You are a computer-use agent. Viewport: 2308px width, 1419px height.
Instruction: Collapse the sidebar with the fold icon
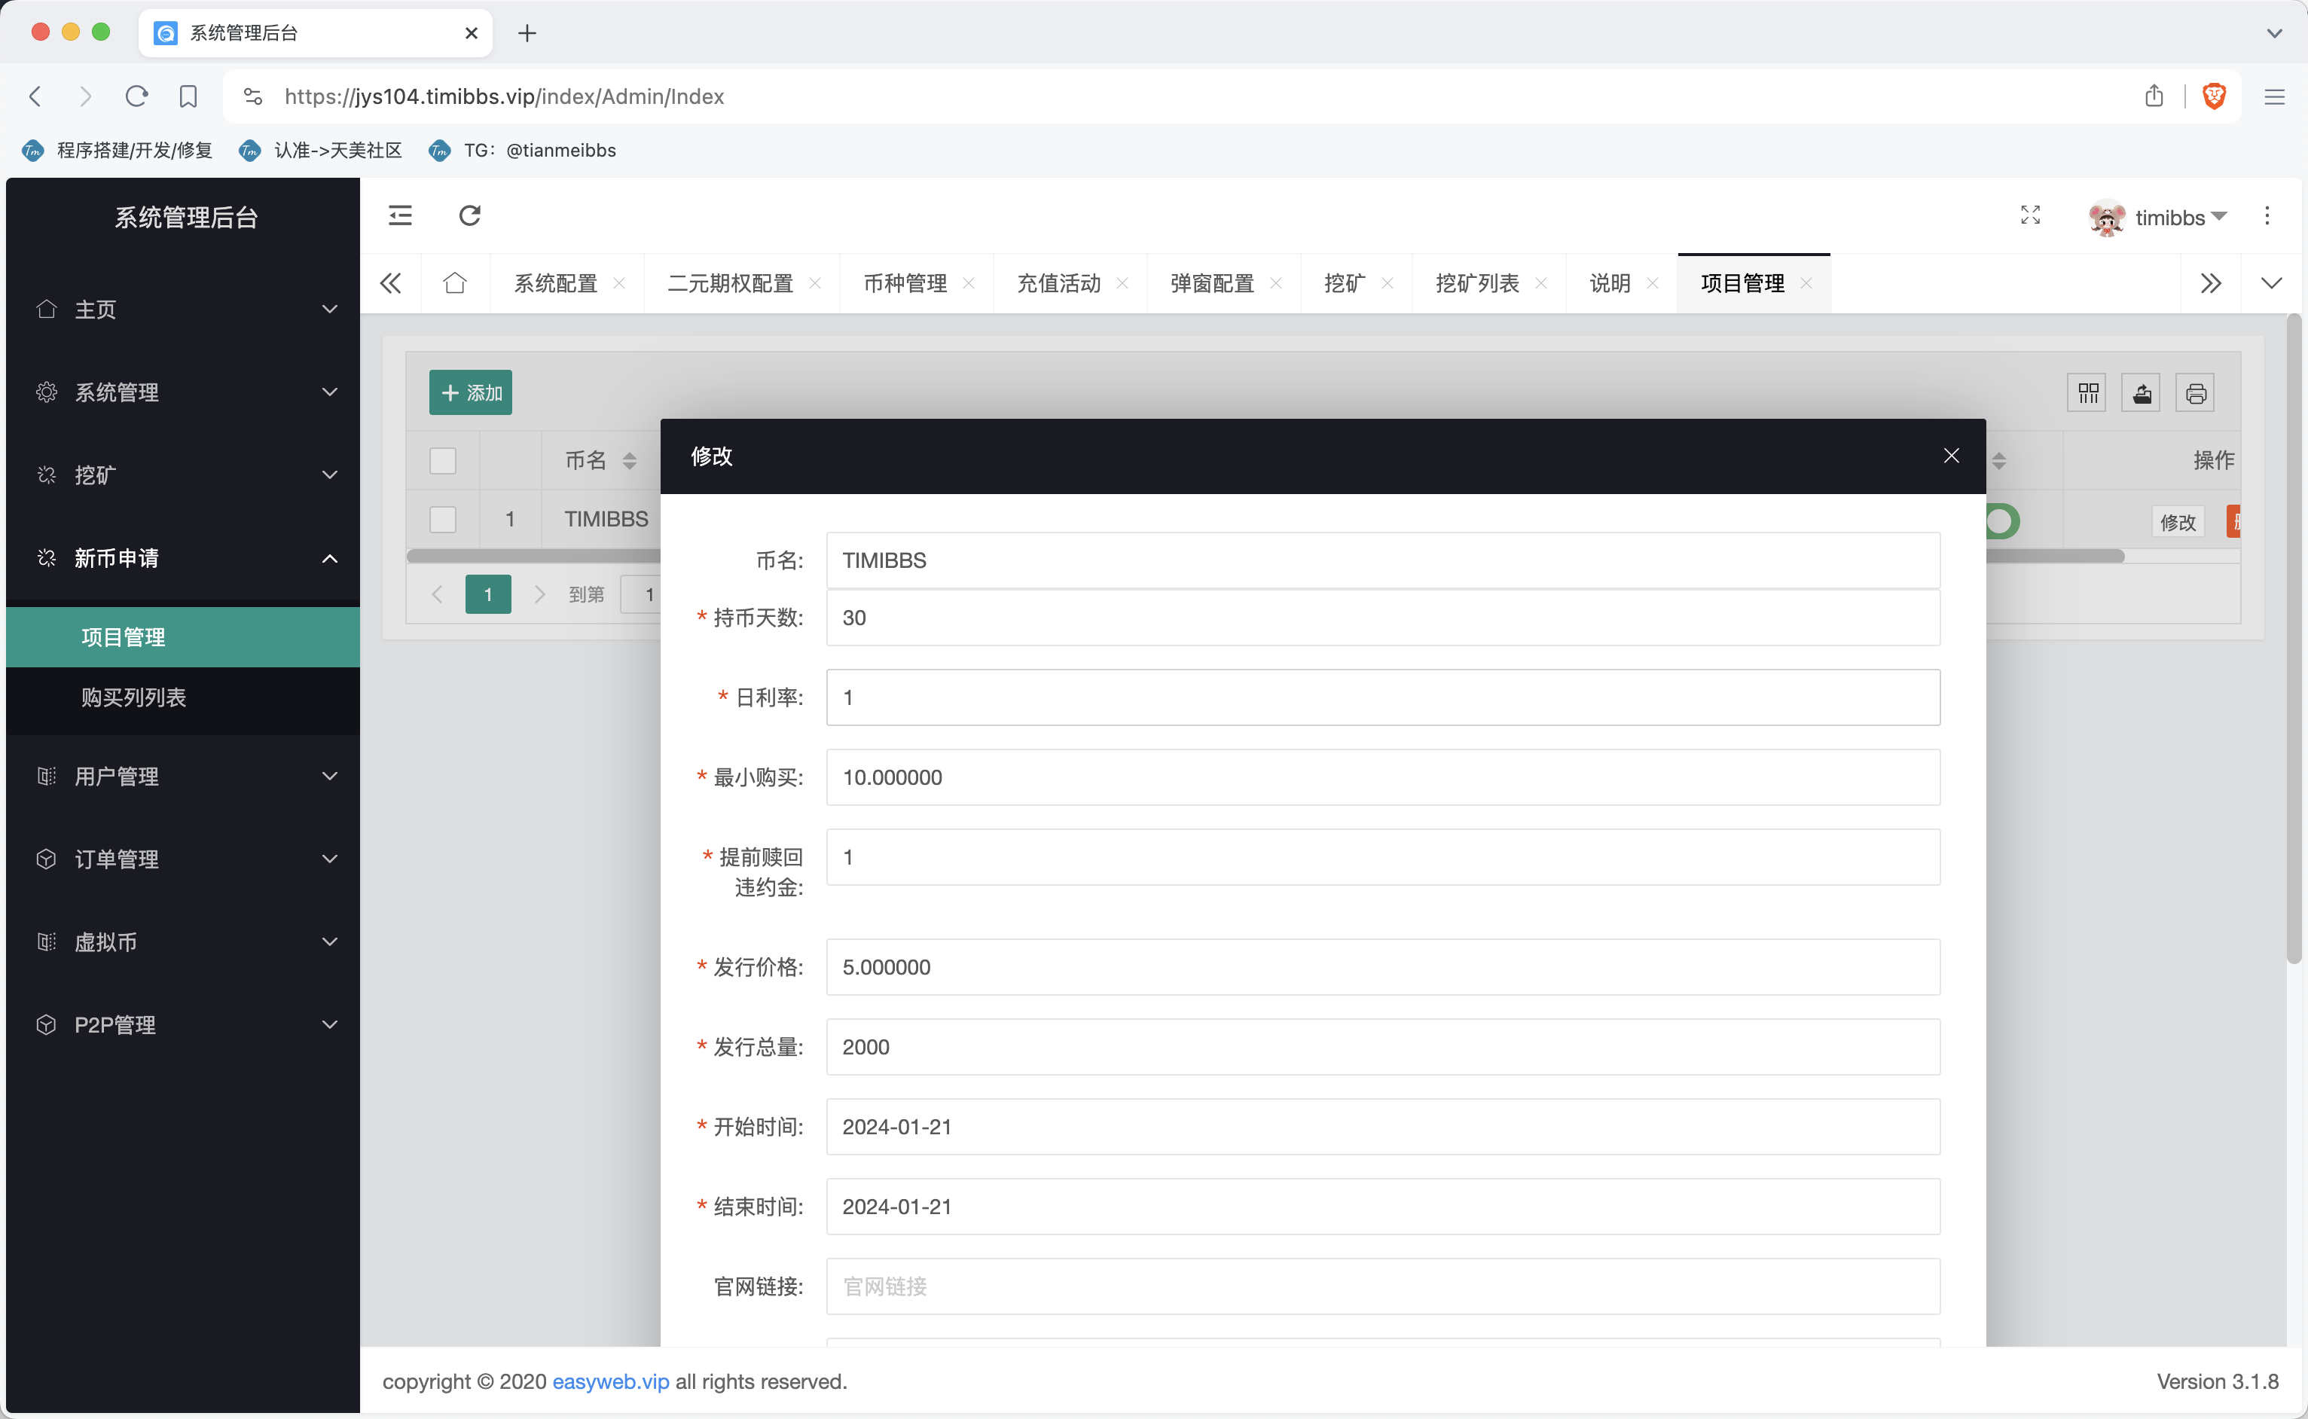pyautogui.click(x=400, y=216)
